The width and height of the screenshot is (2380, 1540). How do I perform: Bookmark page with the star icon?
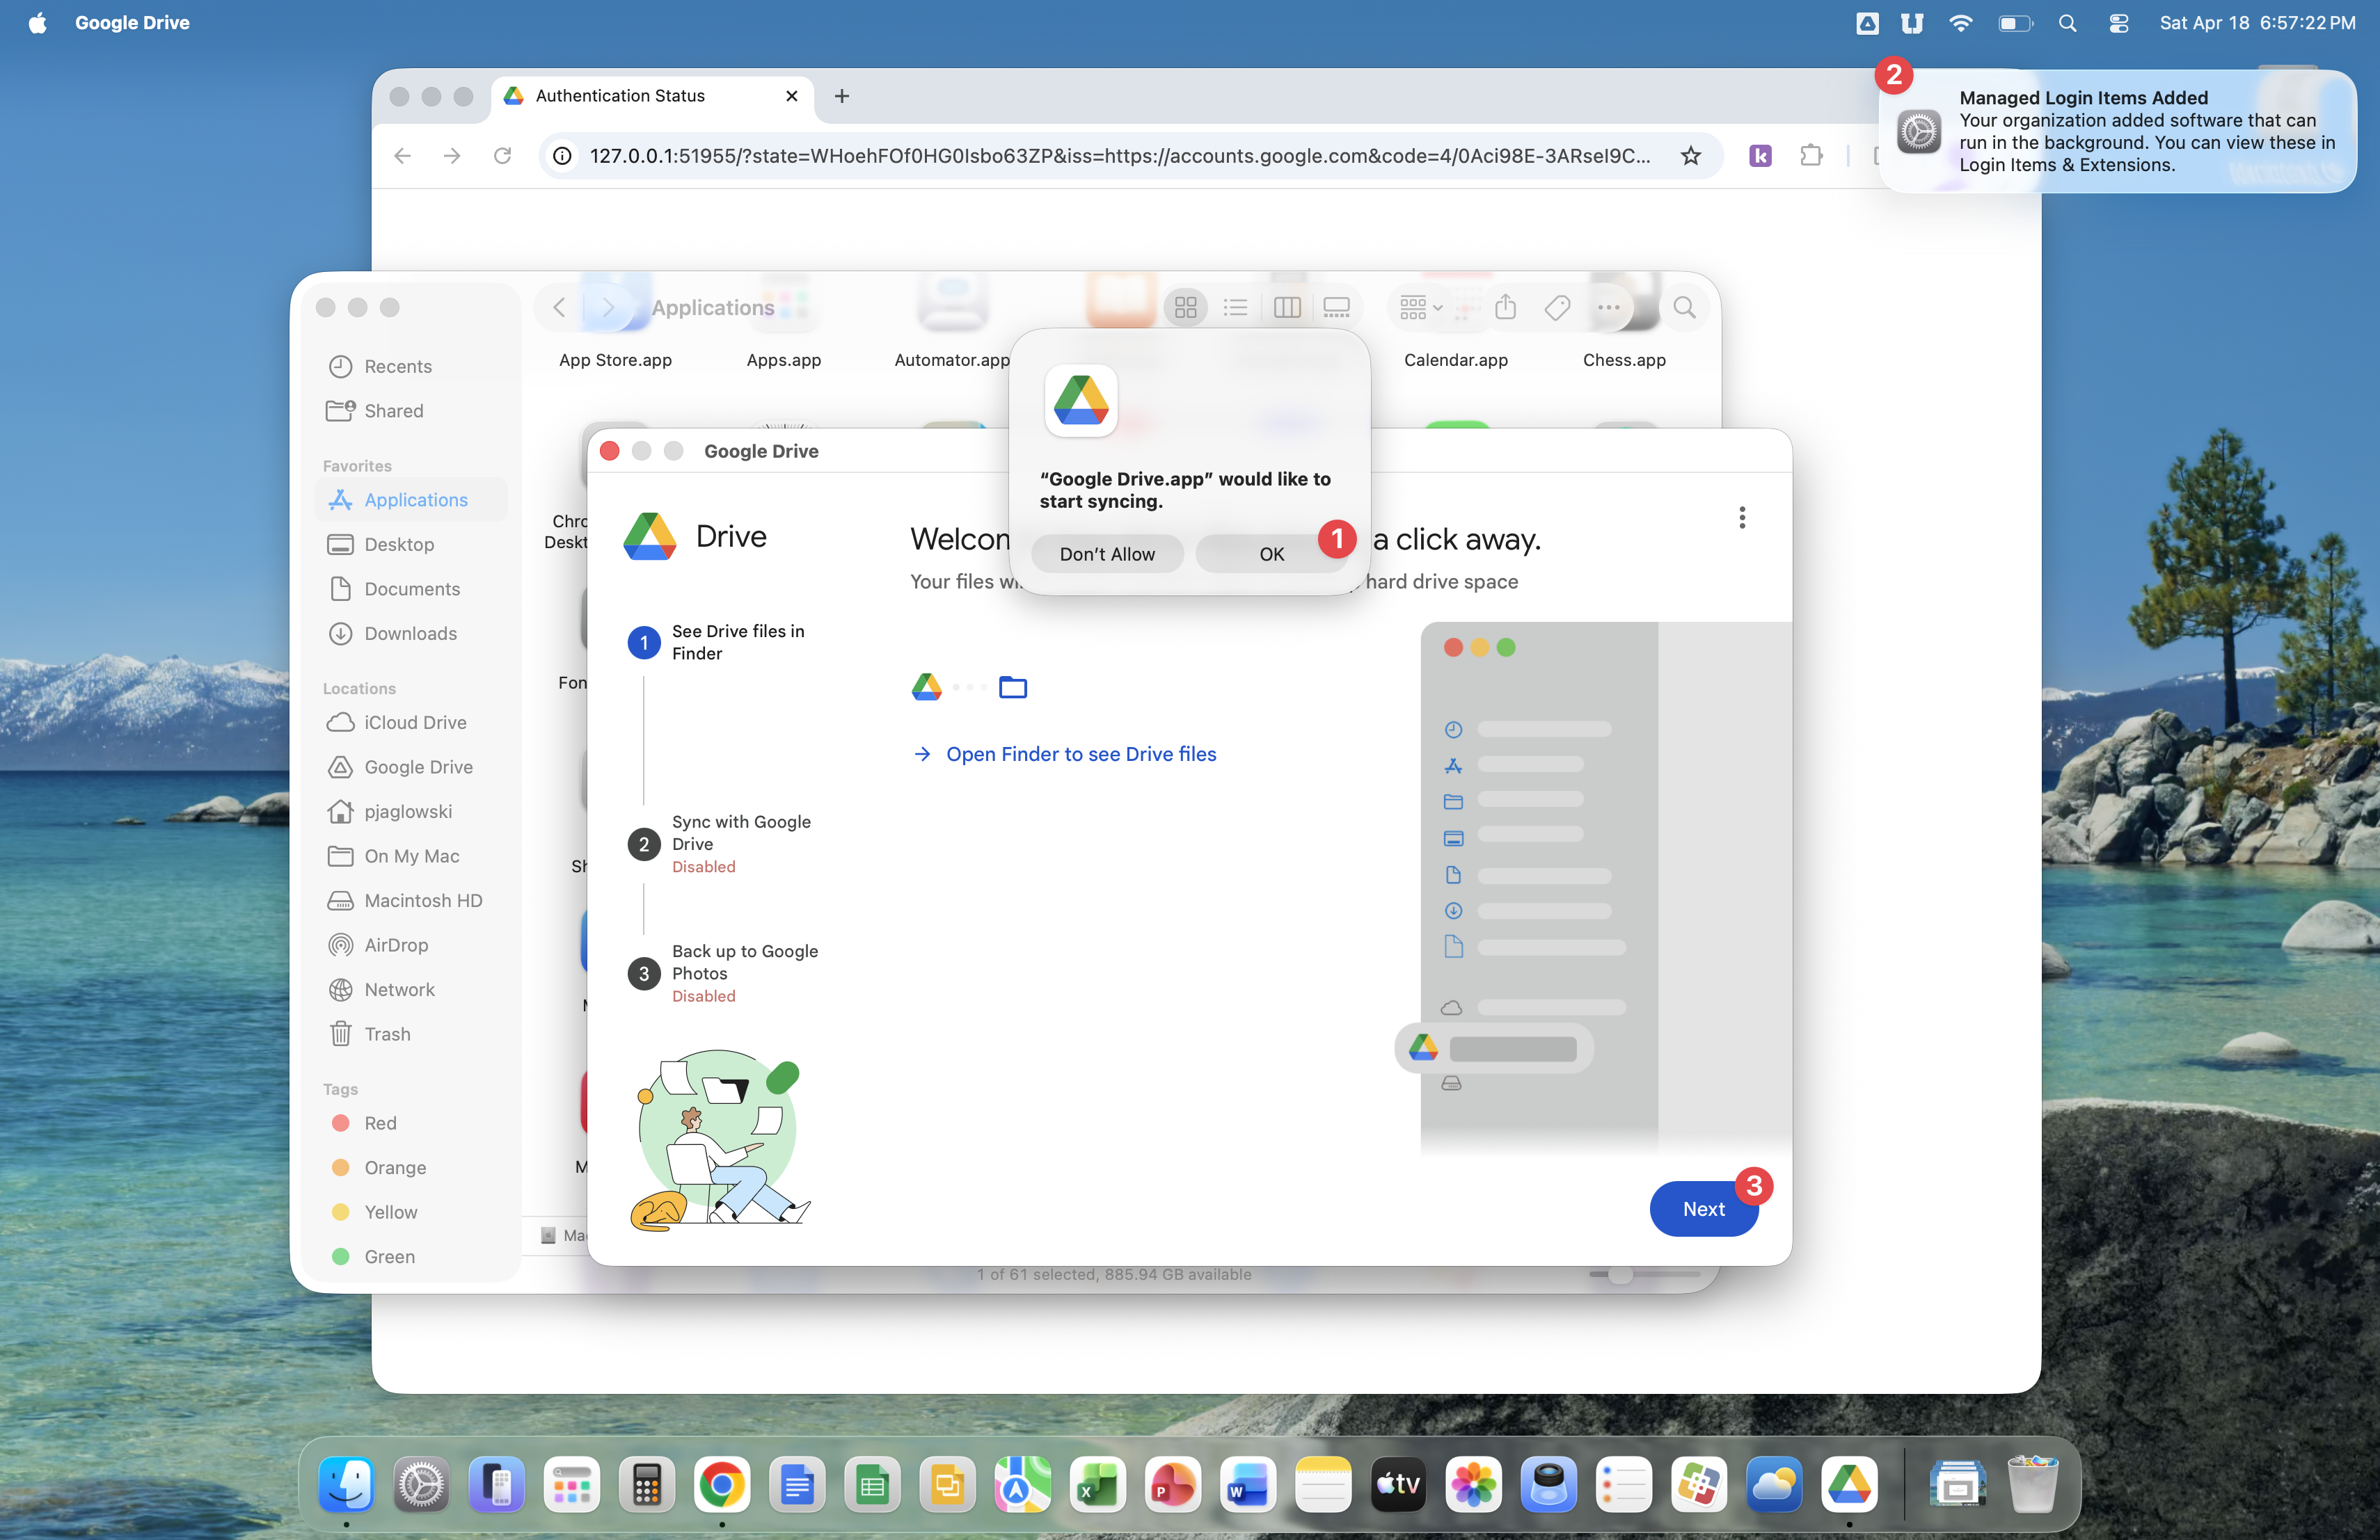click(x=1690, y=156)
